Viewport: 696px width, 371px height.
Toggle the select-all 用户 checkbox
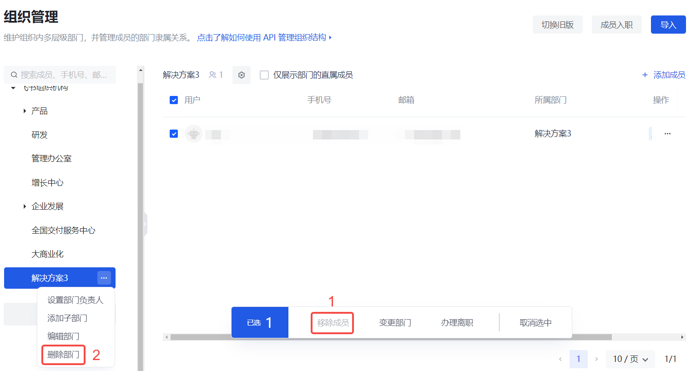(x=174, y=100)
